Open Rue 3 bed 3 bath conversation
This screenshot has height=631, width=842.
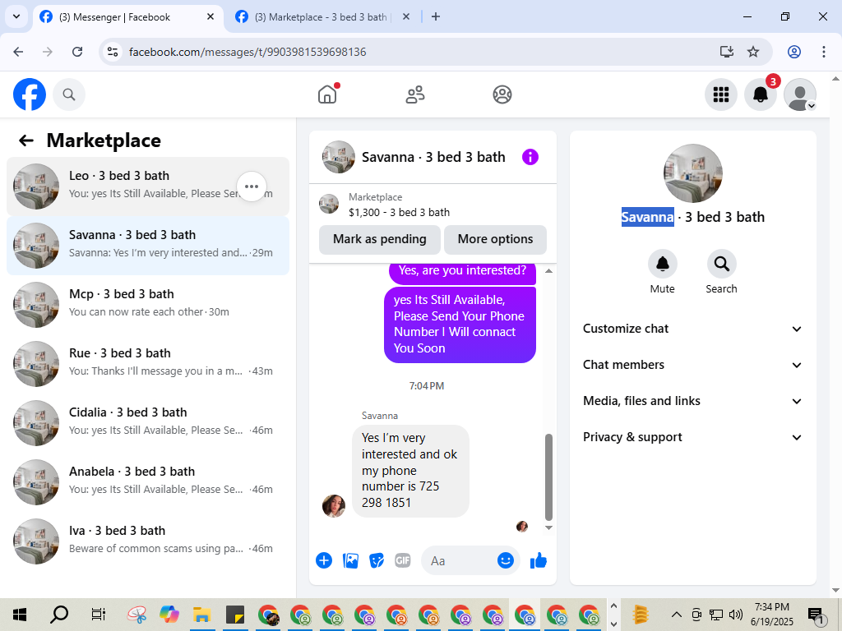click(148, 364)
